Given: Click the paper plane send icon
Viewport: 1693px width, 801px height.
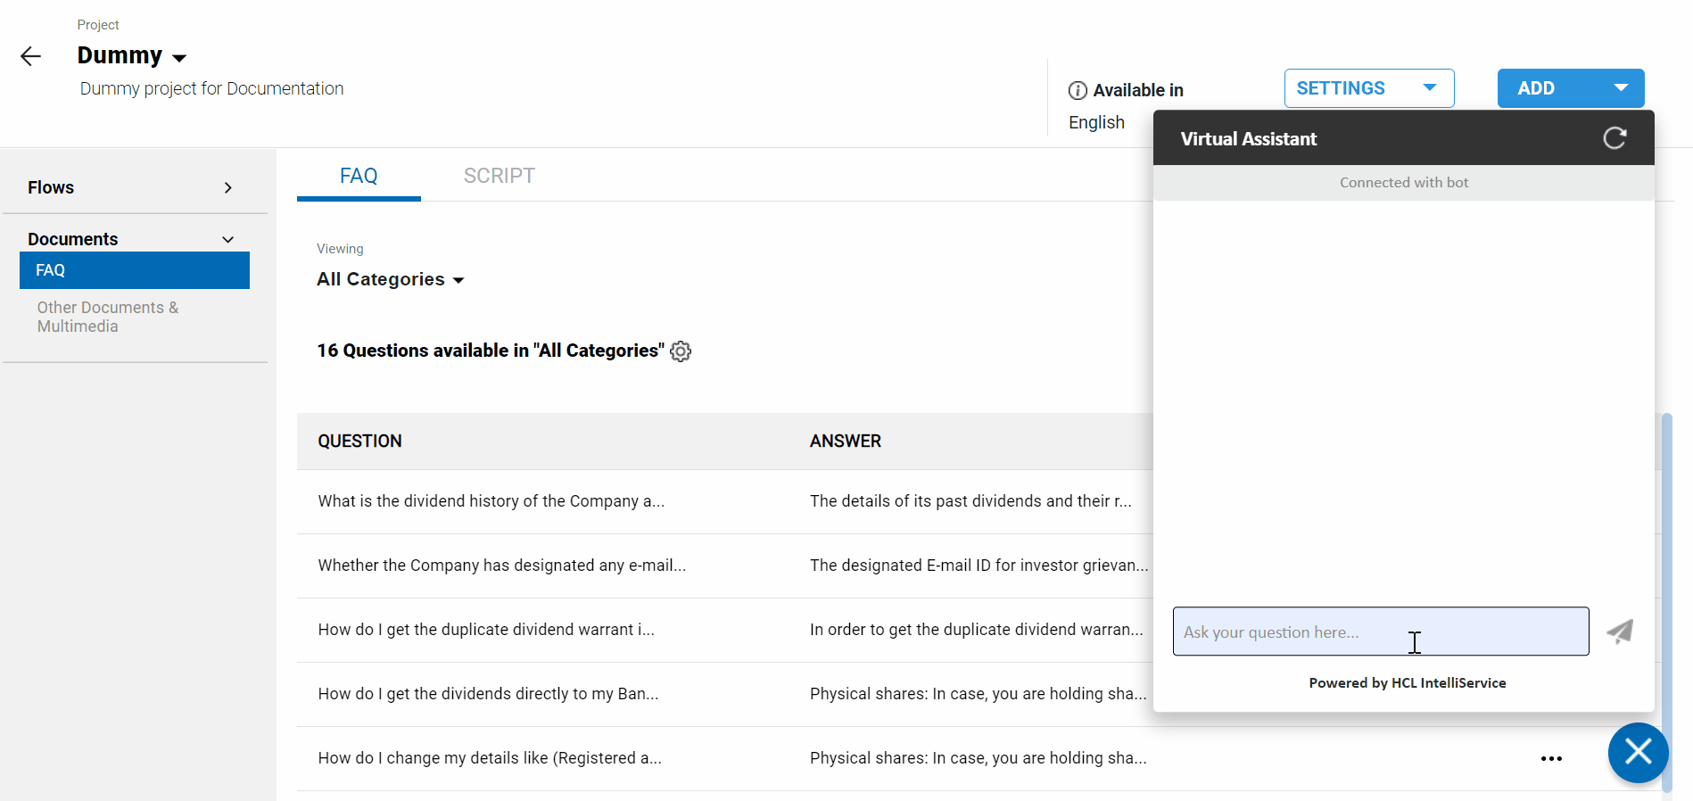Looking at the screenshot, I should 1620,632.
